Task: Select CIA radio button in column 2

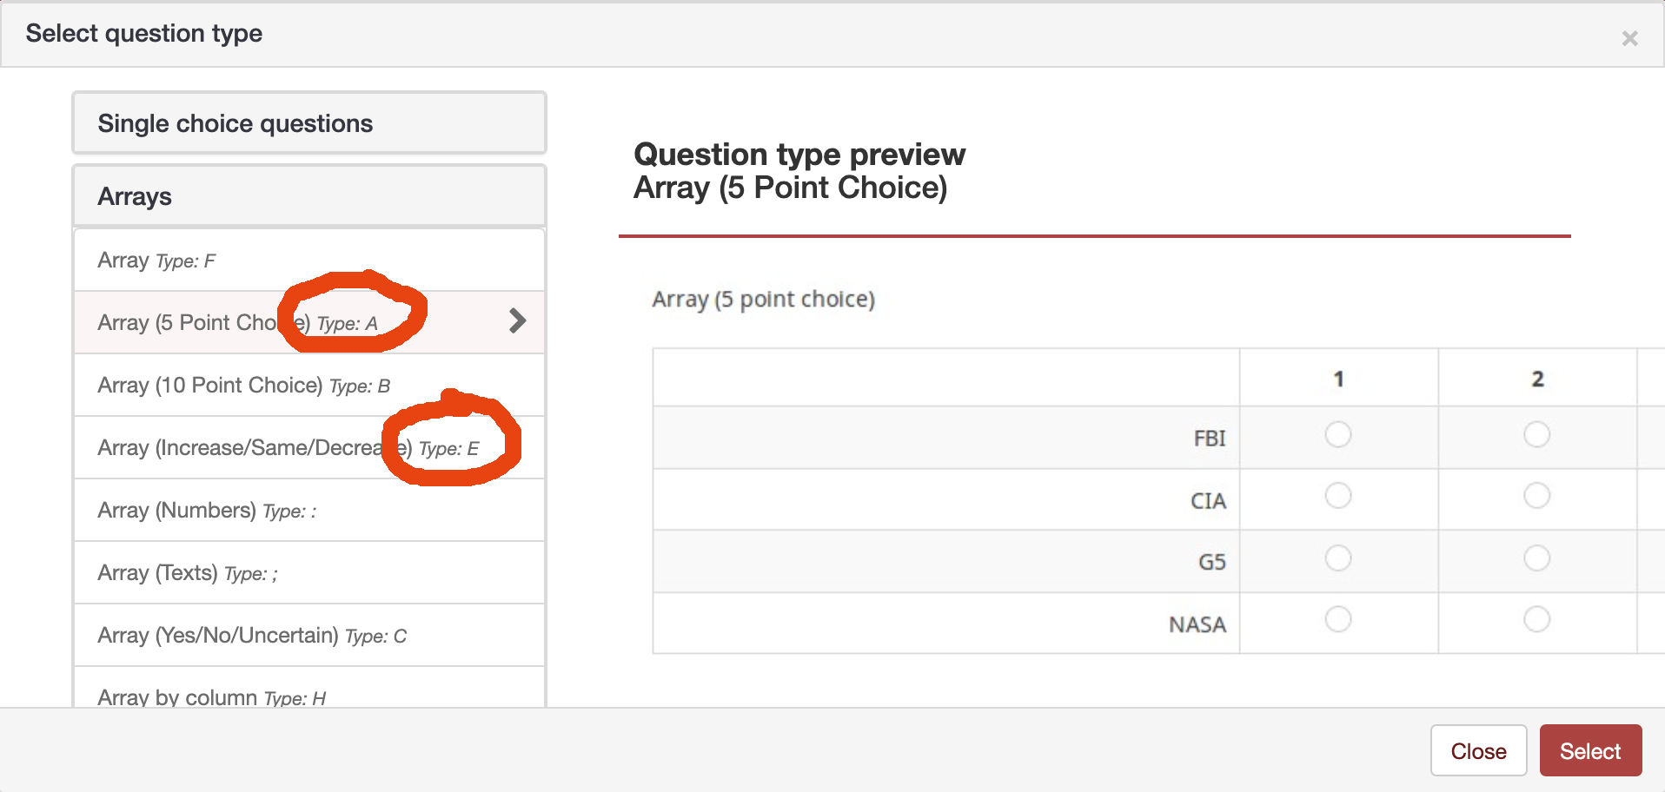Action: click(1536, 496)
